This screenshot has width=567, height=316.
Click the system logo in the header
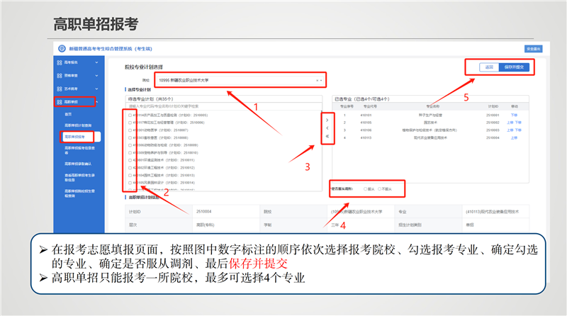[x=59, y=47]
